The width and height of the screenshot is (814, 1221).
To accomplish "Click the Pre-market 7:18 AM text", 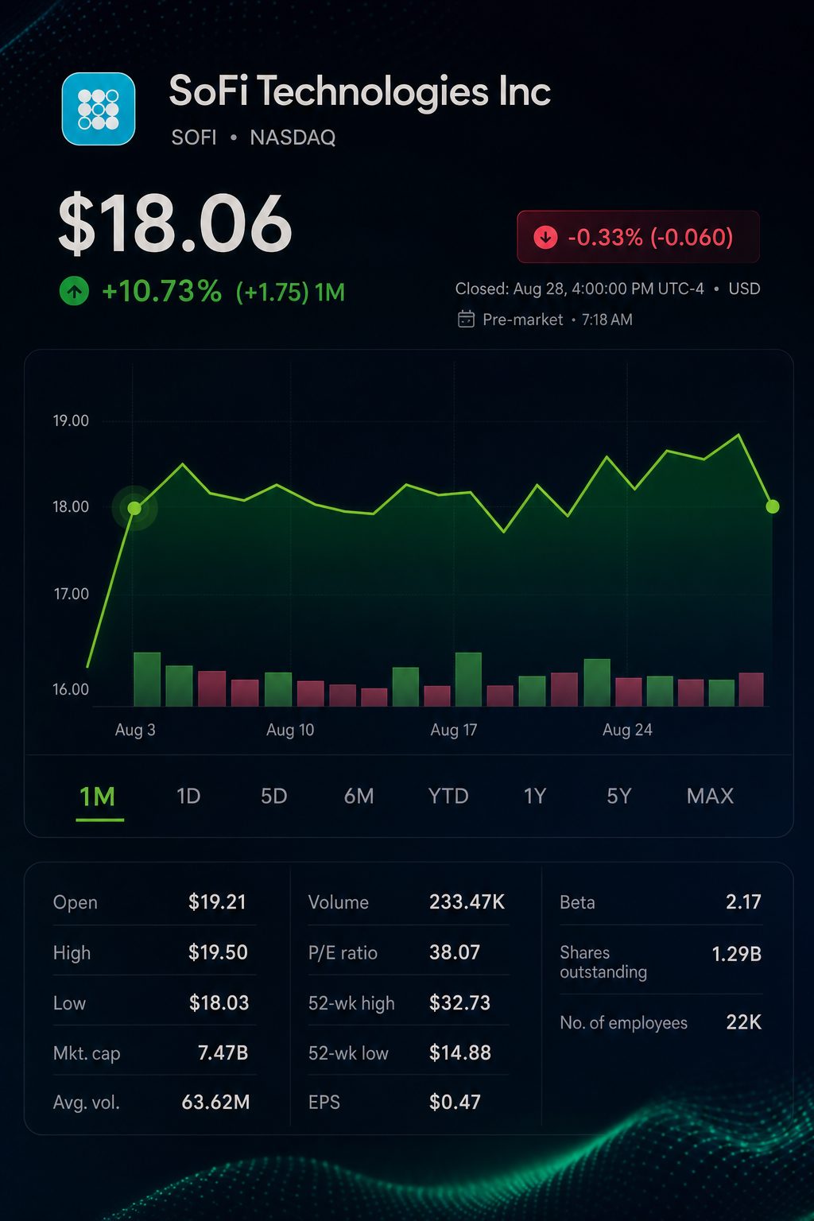I will (557, 320).
